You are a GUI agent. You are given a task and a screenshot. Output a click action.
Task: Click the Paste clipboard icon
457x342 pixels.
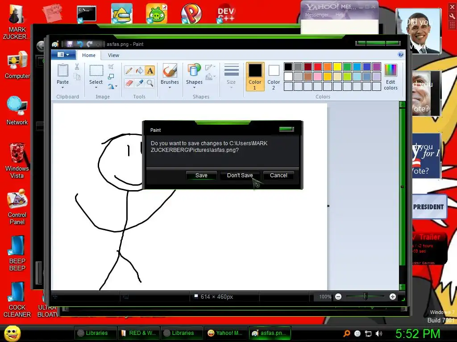62,71
